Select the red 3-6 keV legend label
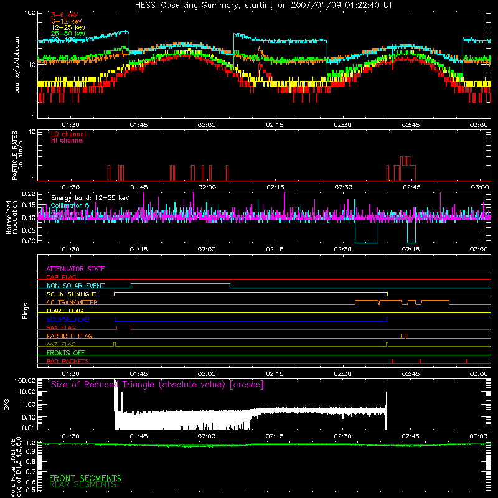498x498 pixels. pyautogui.click(x=65, y=15)
